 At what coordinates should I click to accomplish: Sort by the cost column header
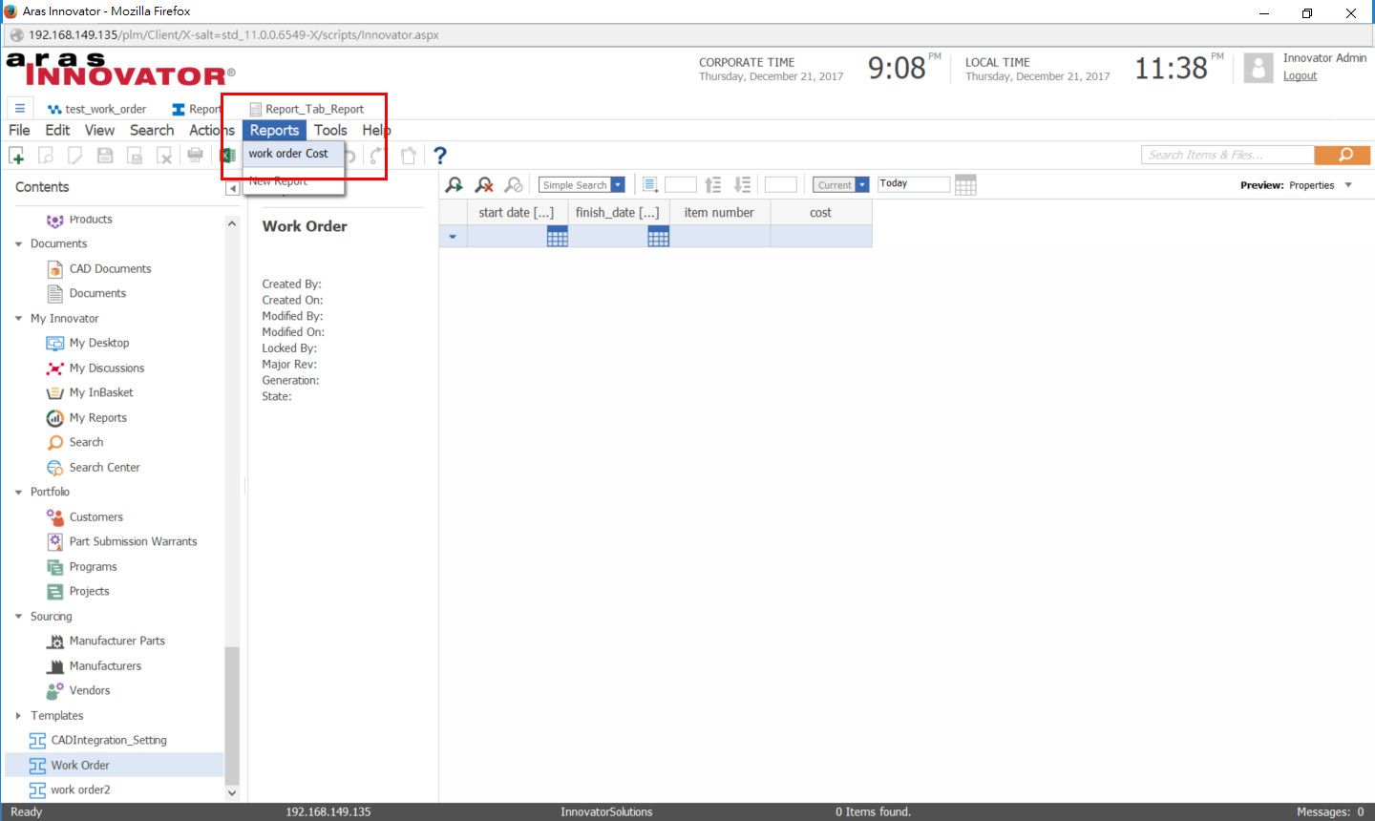(821, 213)
